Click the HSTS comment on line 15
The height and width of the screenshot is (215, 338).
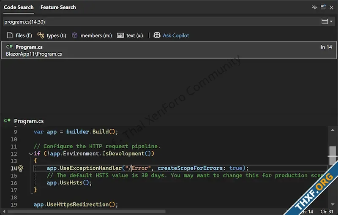(x=185, y=175)
